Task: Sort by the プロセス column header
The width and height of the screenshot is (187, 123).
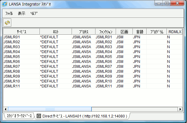Action: tap(84, 32)
